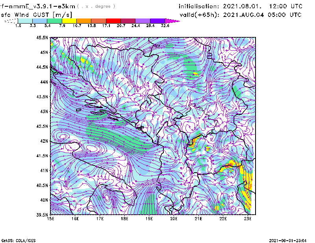Select the orange 10.7–13.8 legend swatch
The height and width of the screenshot is (243, 315).
84,21
